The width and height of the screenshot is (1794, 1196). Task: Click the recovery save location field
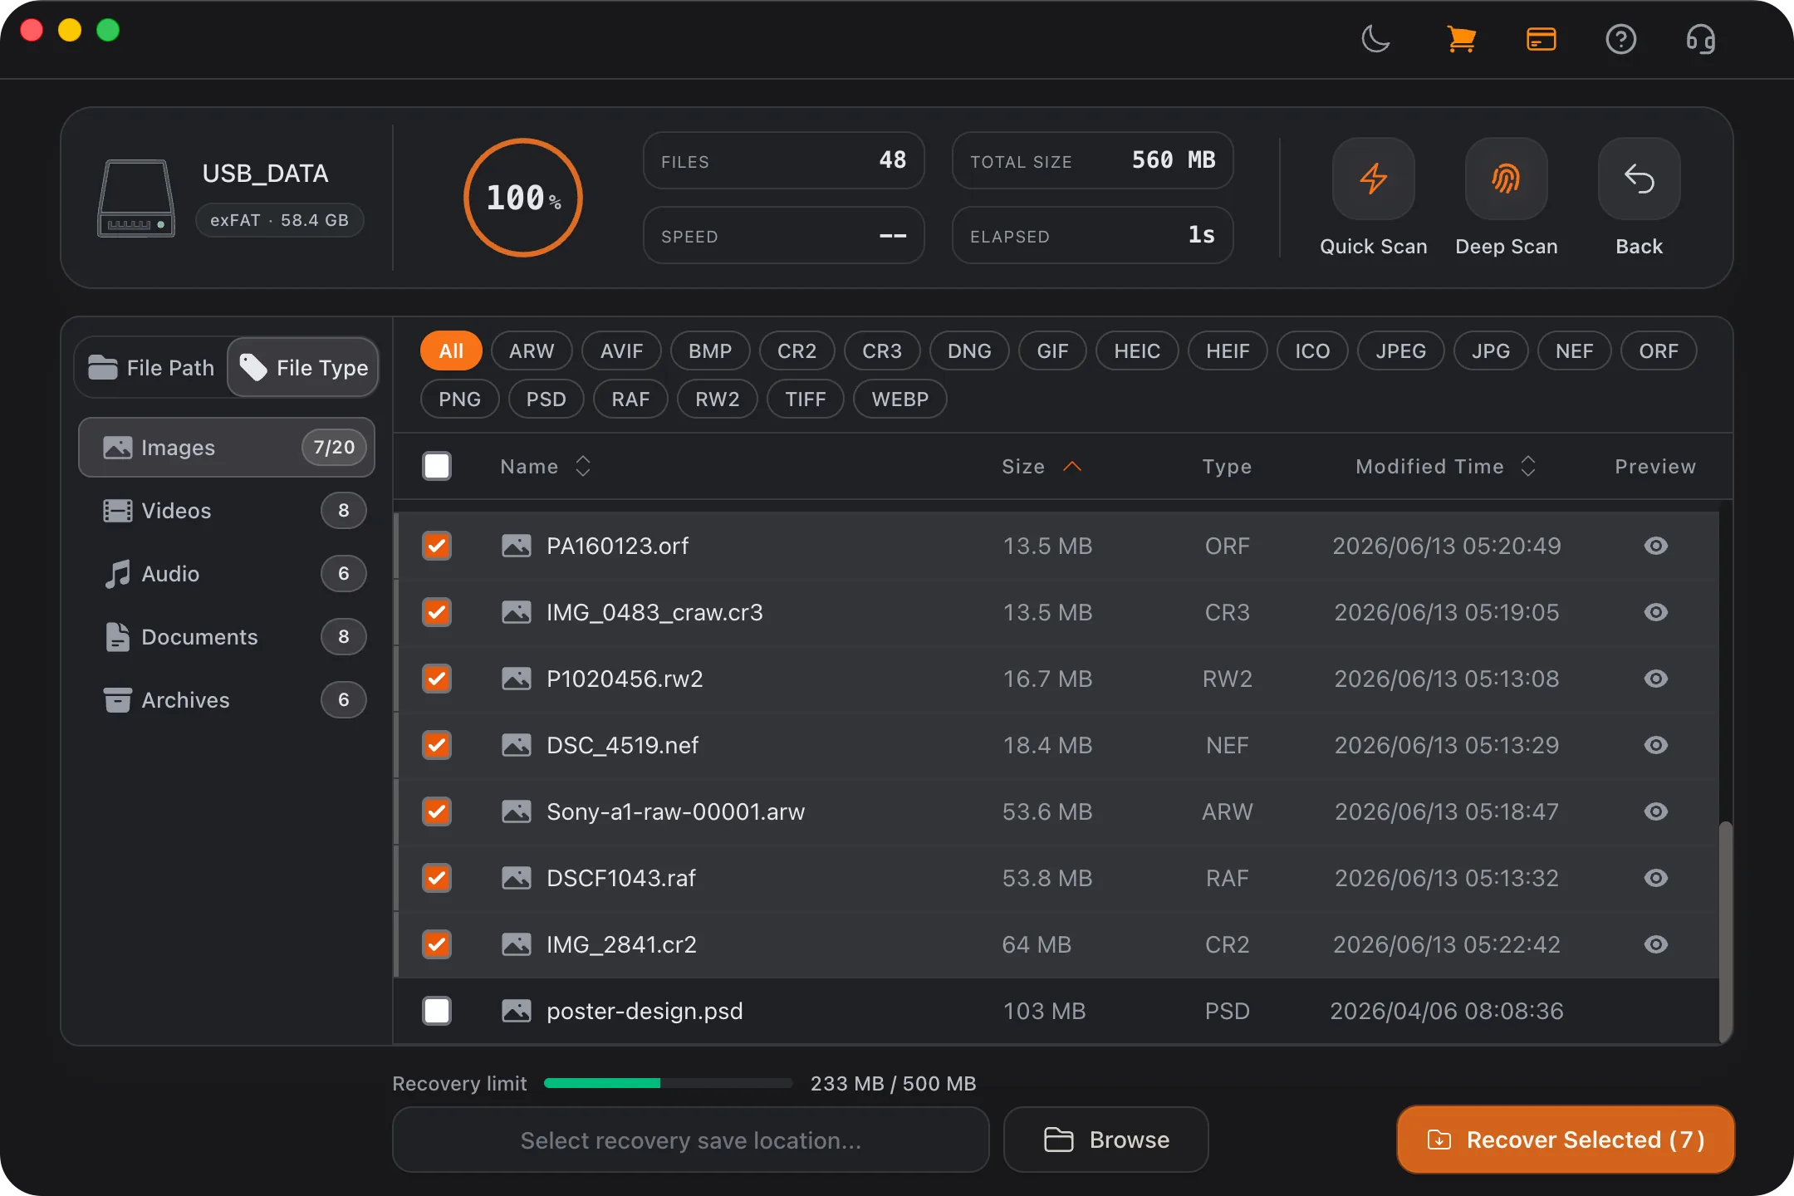coord(690,1140)
